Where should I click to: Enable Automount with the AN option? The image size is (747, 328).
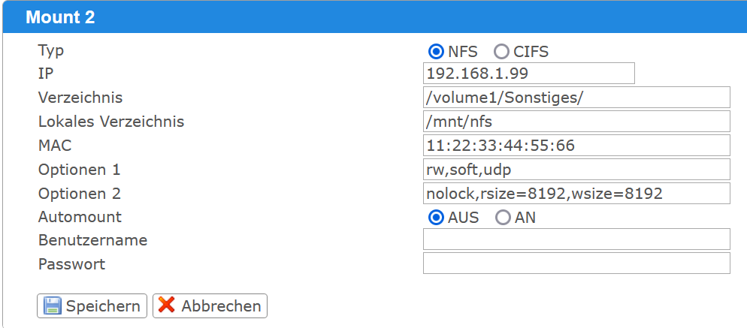click(x=503, y=218)
